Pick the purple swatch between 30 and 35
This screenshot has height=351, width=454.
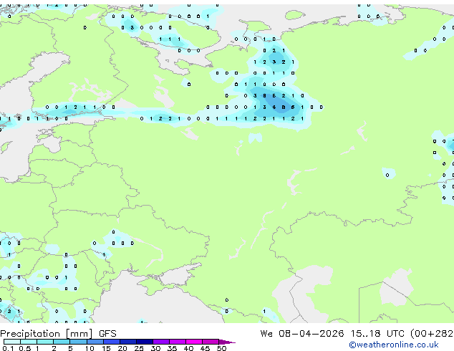(x=161, y=342)
